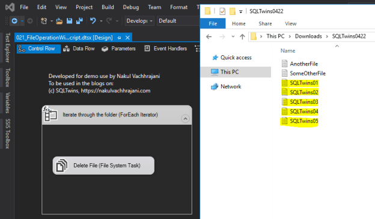
Task: Open the Toolbox side panel
Action: point(8,77)
